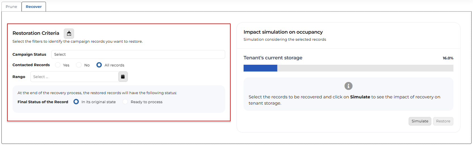Screen dimensions: 473x145
Task: Click the Campaign Status label
Action: [29, 55]
